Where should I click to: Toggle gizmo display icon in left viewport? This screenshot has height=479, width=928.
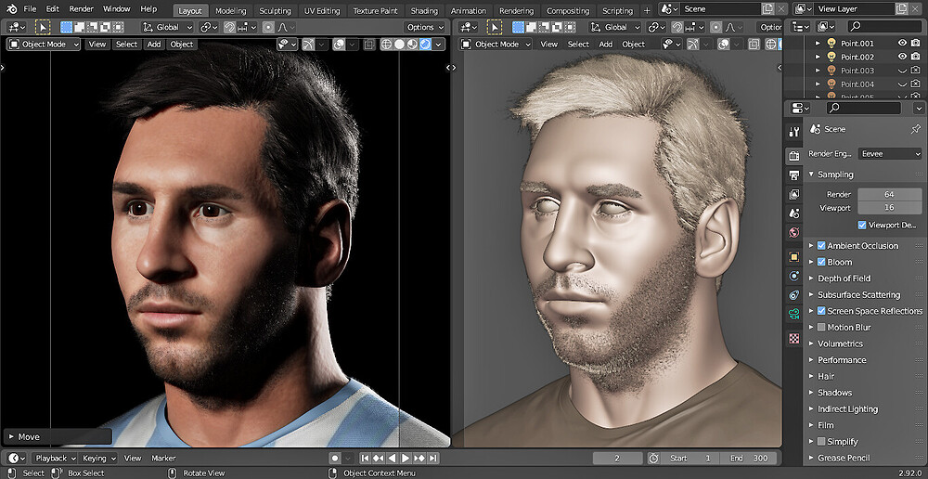click(x=310, y=45)
